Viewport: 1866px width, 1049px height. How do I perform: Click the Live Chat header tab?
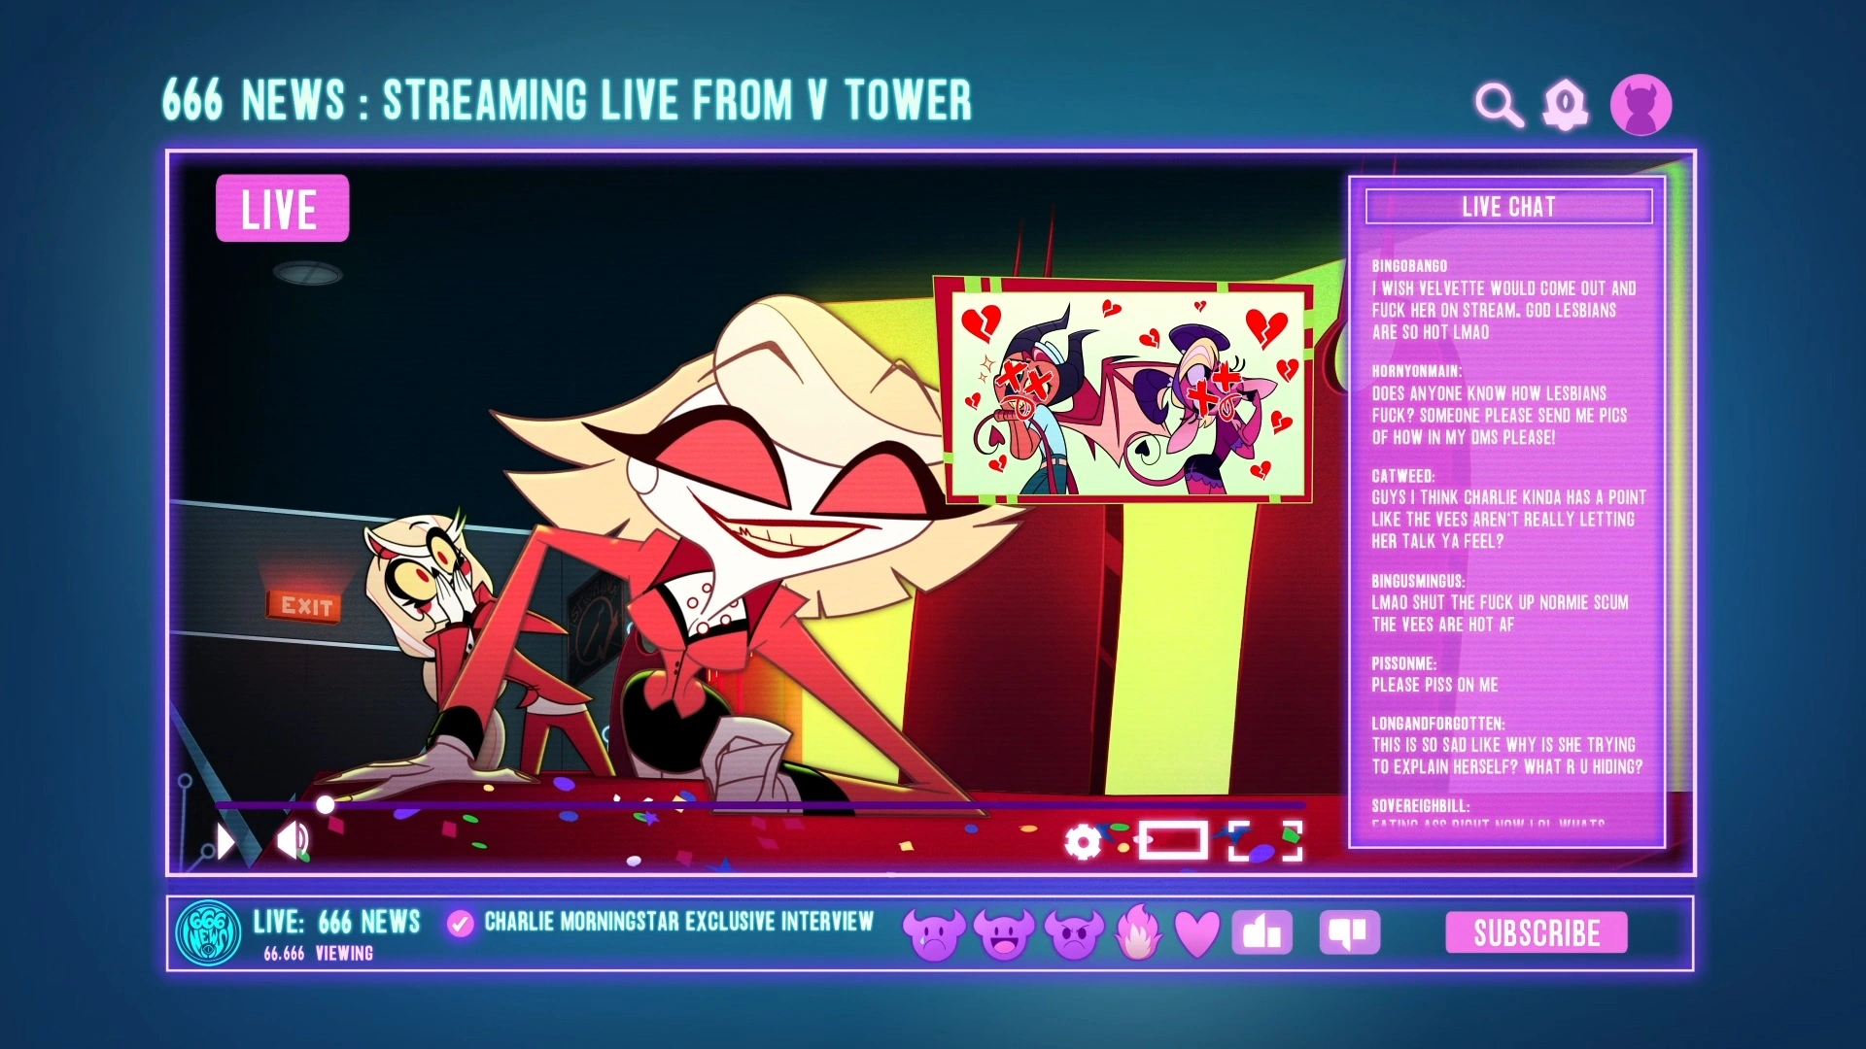click(1508, 207)
